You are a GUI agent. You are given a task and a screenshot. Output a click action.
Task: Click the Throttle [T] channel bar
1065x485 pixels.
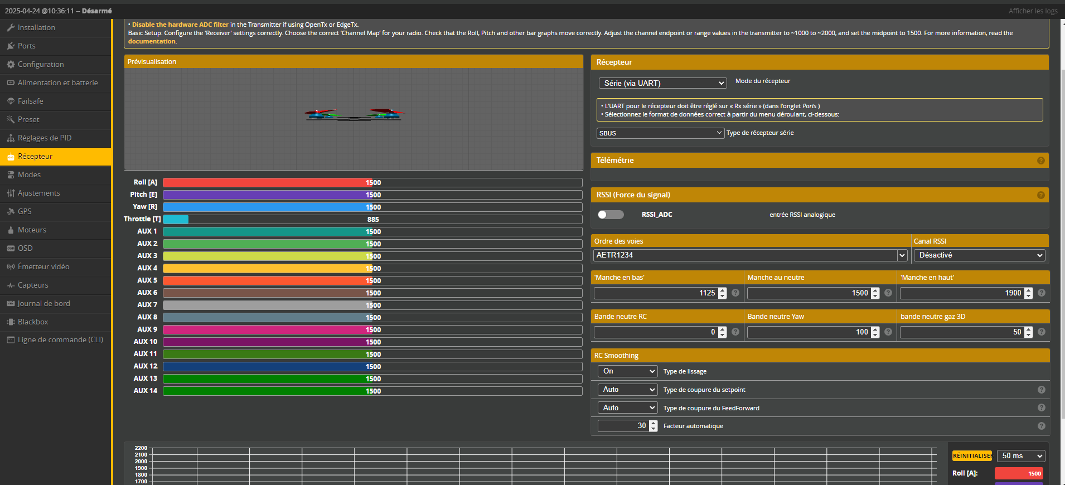pyautogui.click(x=372, y=220)
